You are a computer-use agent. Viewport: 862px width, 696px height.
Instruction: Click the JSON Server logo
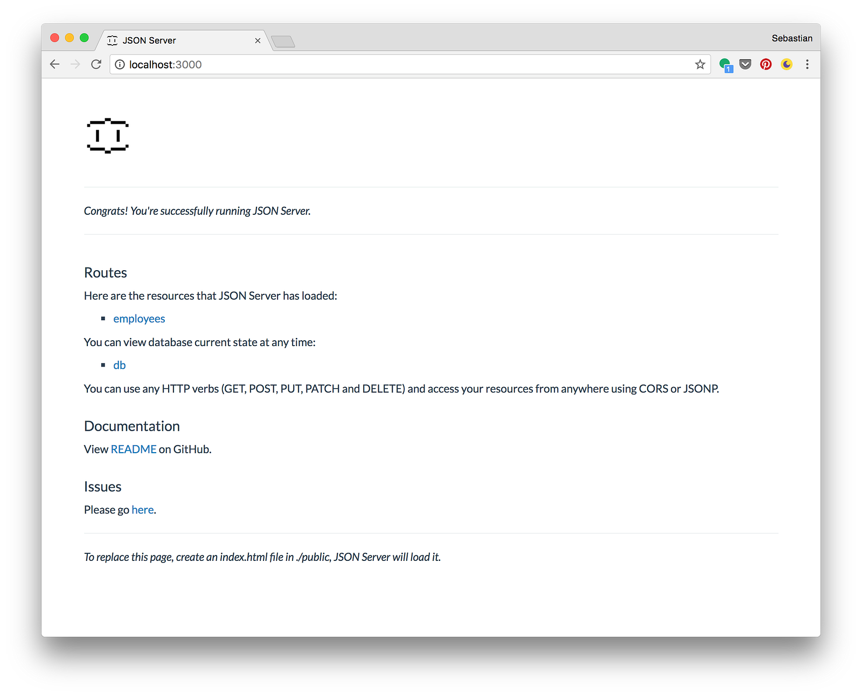click(108, 136)
